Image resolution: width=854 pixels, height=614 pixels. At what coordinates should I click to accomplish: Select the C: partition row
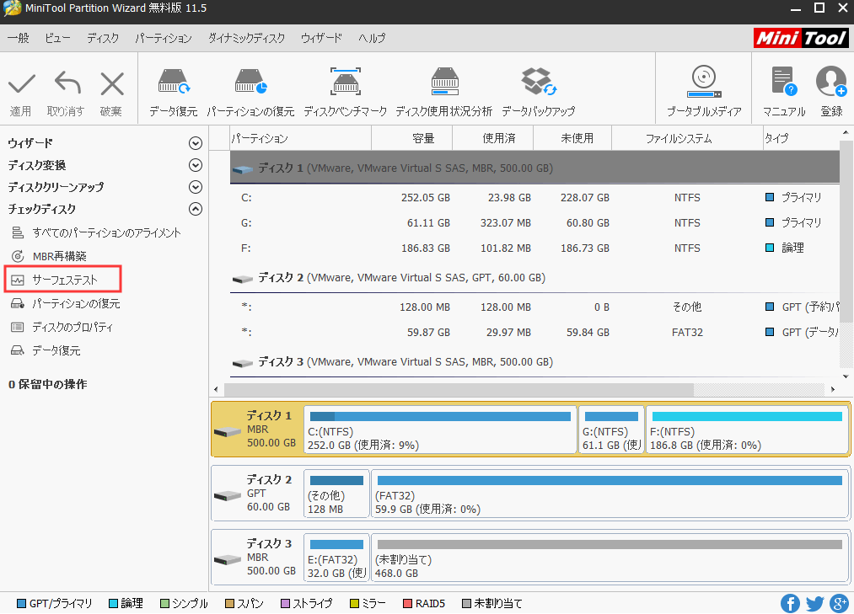534,198
